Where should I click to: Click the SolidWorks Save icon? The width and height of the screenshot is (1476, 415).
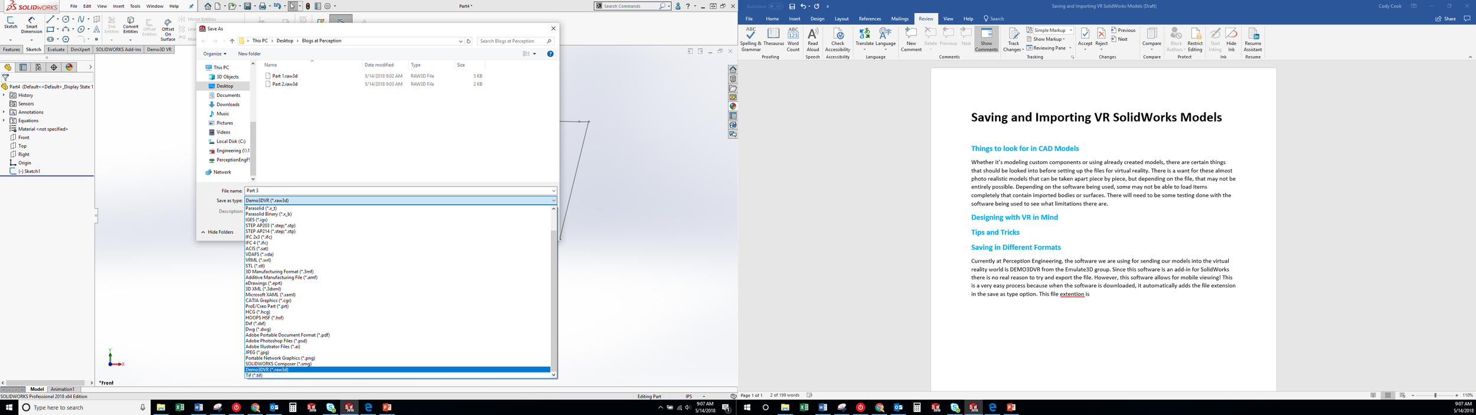[247, 6]
